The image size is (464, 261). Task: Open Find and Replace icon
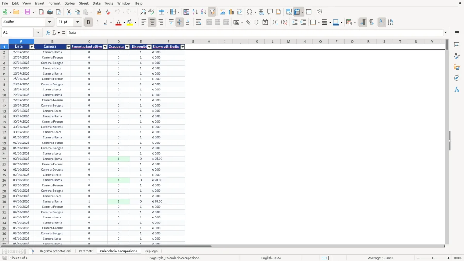click(143, 12)
